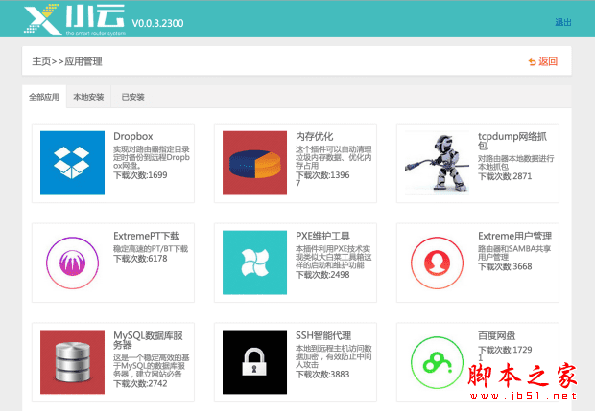The width and height of the screenshot is (595, 411).
Task: Click the 对路由器本地数据进行本地抓包 description
Action: pyautogui.click(x=515, y=163)
